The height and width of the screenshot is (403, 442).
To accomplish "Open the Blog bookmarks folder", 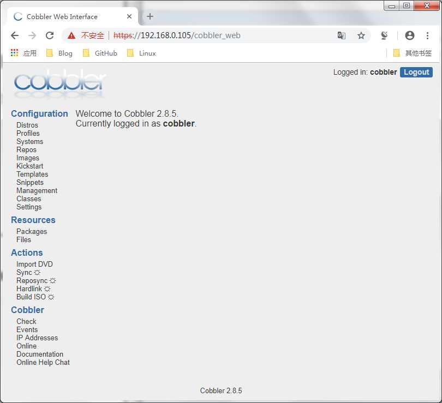I will tap(59, 53).
